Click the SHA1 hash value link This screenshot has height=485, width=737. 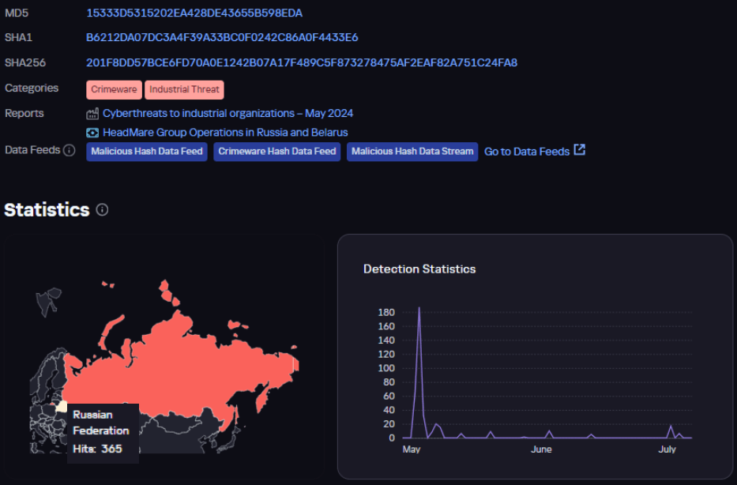pyautogui.click(x=222, y=38)
